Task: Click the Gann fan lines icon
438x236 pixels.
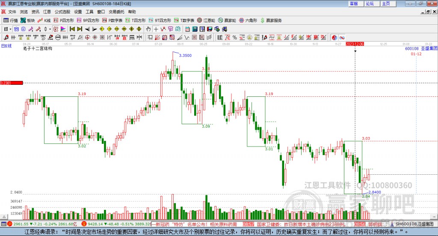Action: (157, 37)
